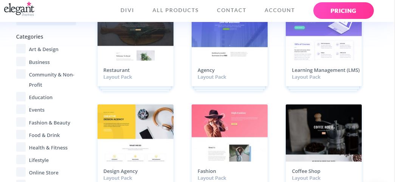Click the pink PRICING button
This screenshot has height=182, width=395.
pyautogui.click(x=343, y=11)
